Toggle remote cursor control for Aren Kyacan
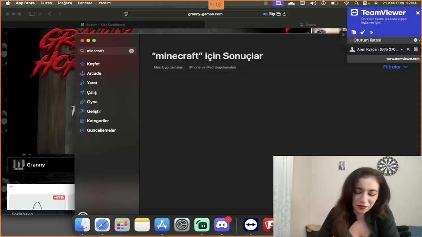The image size is (422, 237). coord(408,49)
